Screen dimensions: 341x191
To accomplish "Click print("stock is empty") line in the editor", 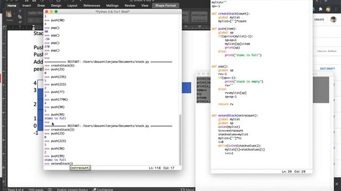I will click(x=244, y=82).
